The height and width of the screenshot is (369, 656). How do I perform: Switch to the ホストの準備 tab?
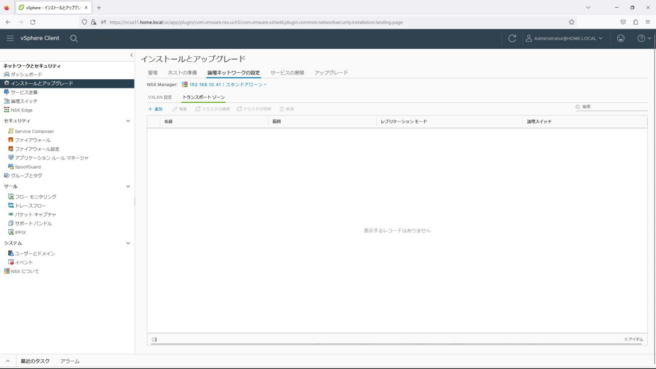(182, 73)
